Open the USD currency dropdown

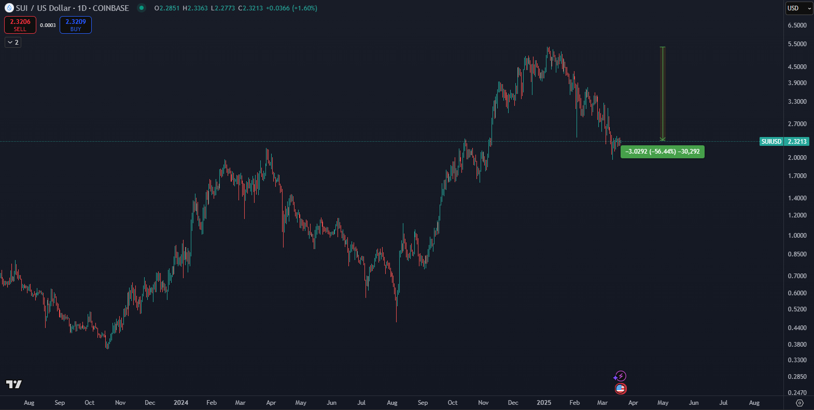coord(798,8)
